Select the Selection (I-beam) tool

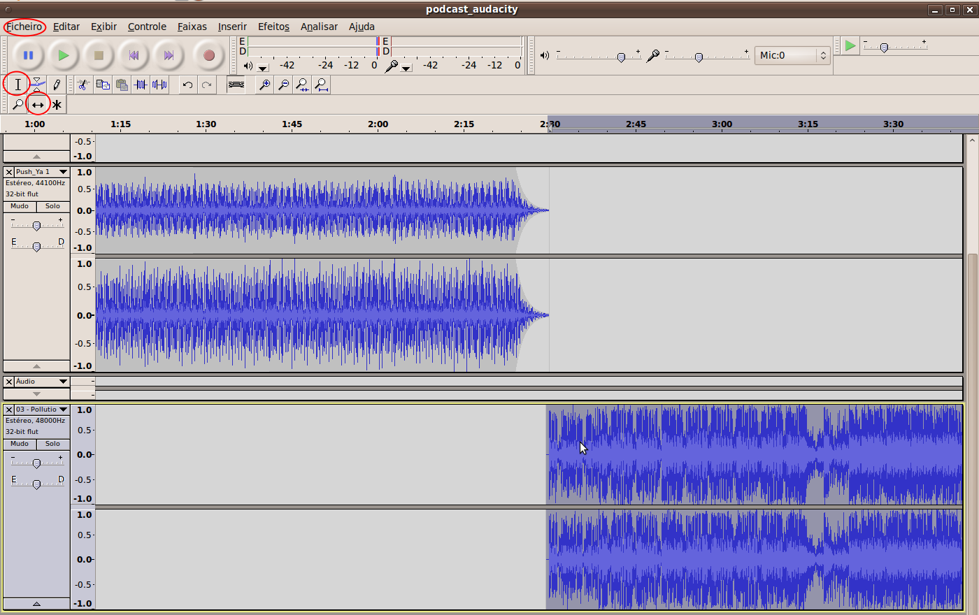[x=17, y=85]
